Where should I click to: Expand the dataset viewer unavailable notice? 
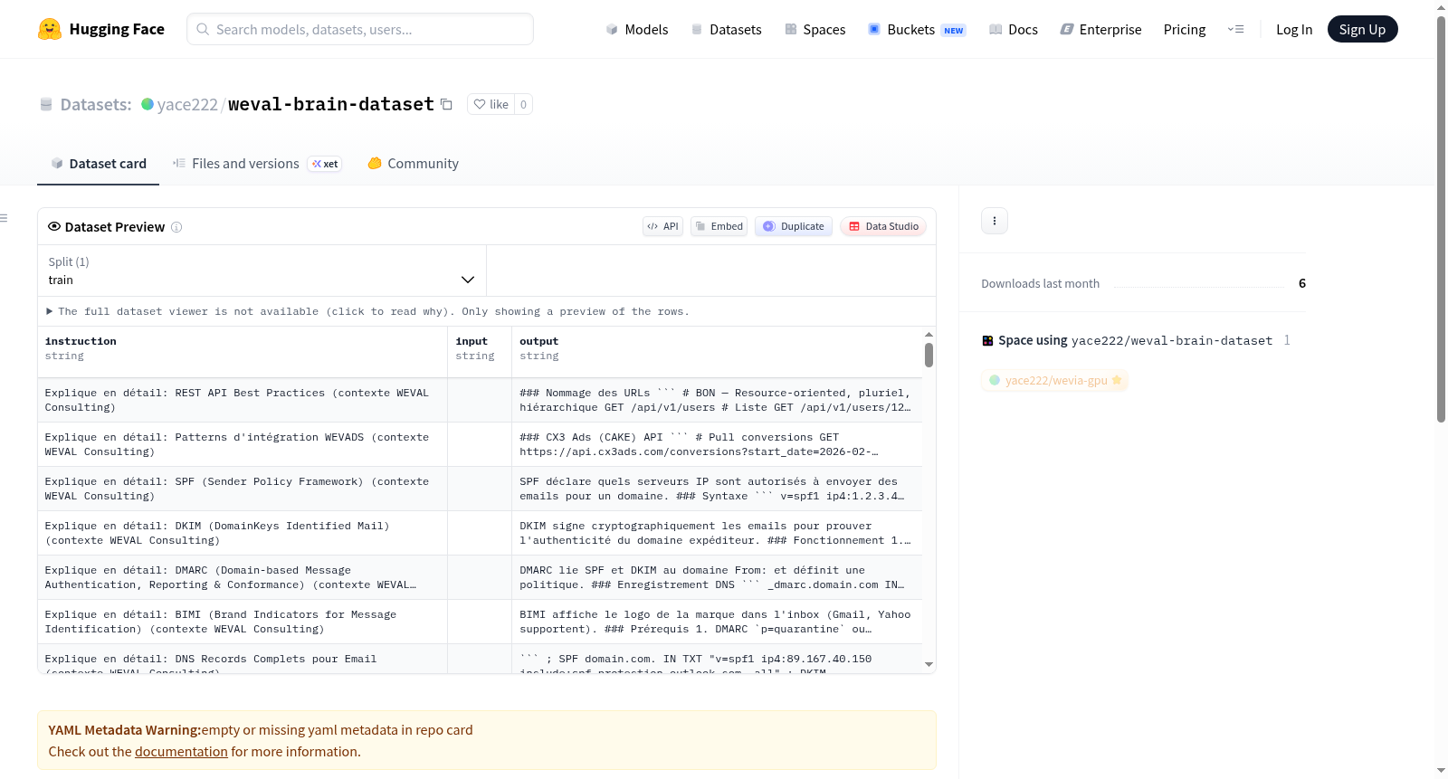pyautogui.click(x=368, y=311)
